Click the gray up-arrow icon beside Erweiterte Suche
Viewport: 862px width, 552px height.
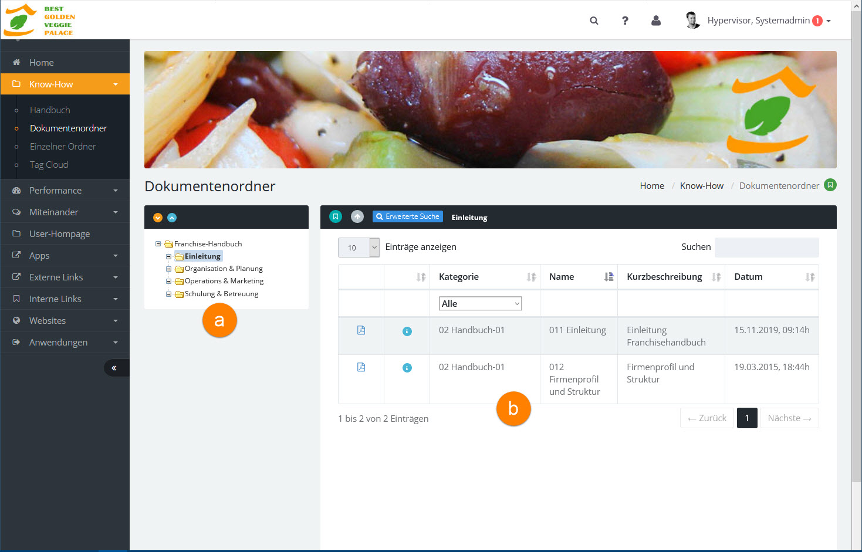click(x=357, y=216)
